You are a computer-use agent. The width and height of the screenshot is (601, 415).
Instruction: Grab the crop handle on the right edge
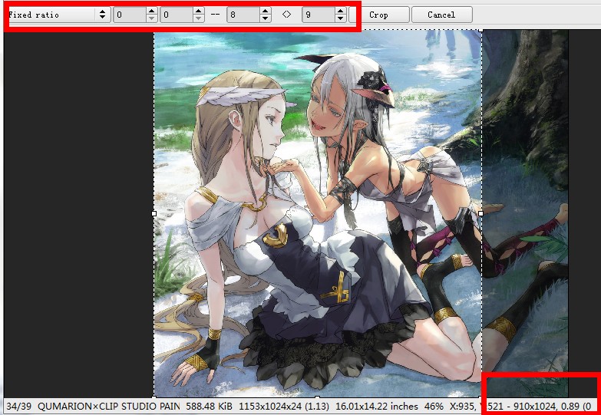pyautogui.click(x=481, y=213)
